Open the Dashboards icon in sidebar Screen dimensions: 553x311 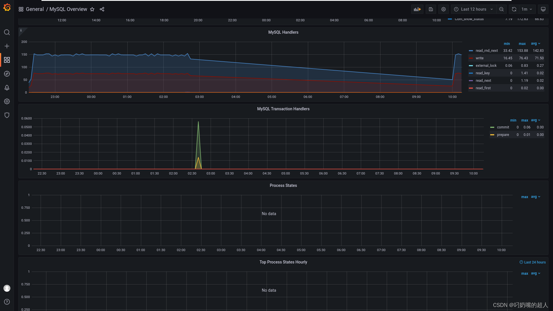coord(7,60)
